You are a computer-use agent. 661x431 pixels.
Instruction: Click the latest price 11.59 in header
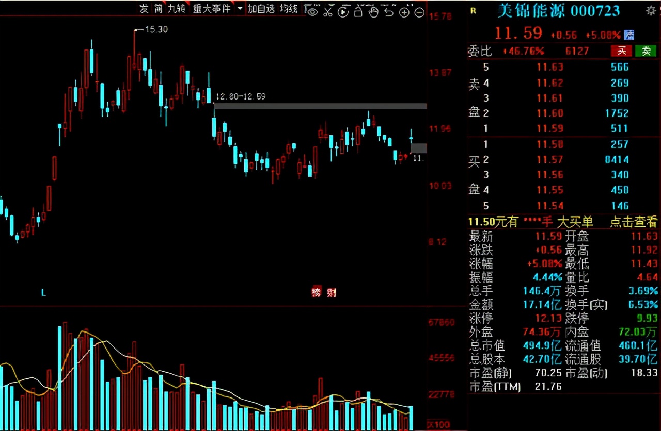coord(518,34)
